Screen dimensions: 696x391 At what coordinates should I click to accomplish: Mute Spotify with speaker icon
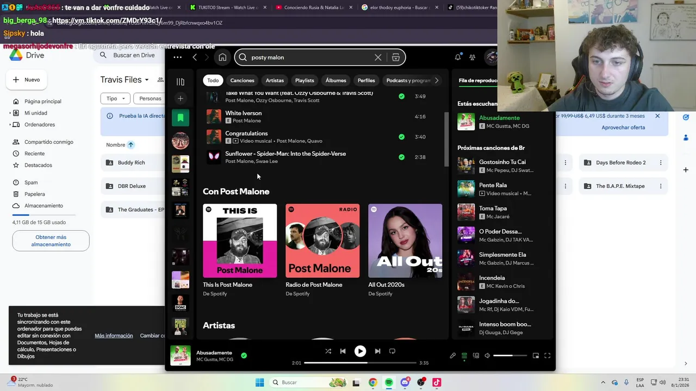coord(487,356)
